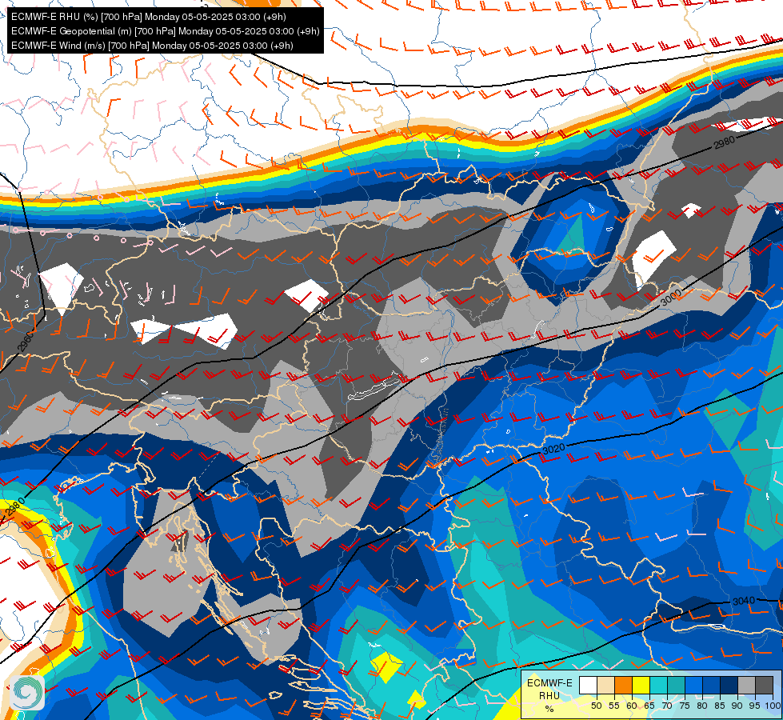Screen dimensions: 783x720
Task: Click the 3000 geopotential contour label
Action: [x=671, y=298]
